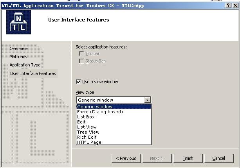Click the WTL logo icon
Image resolution: width=240 pixels, height=168 pixels.
[x=18, y=22]
